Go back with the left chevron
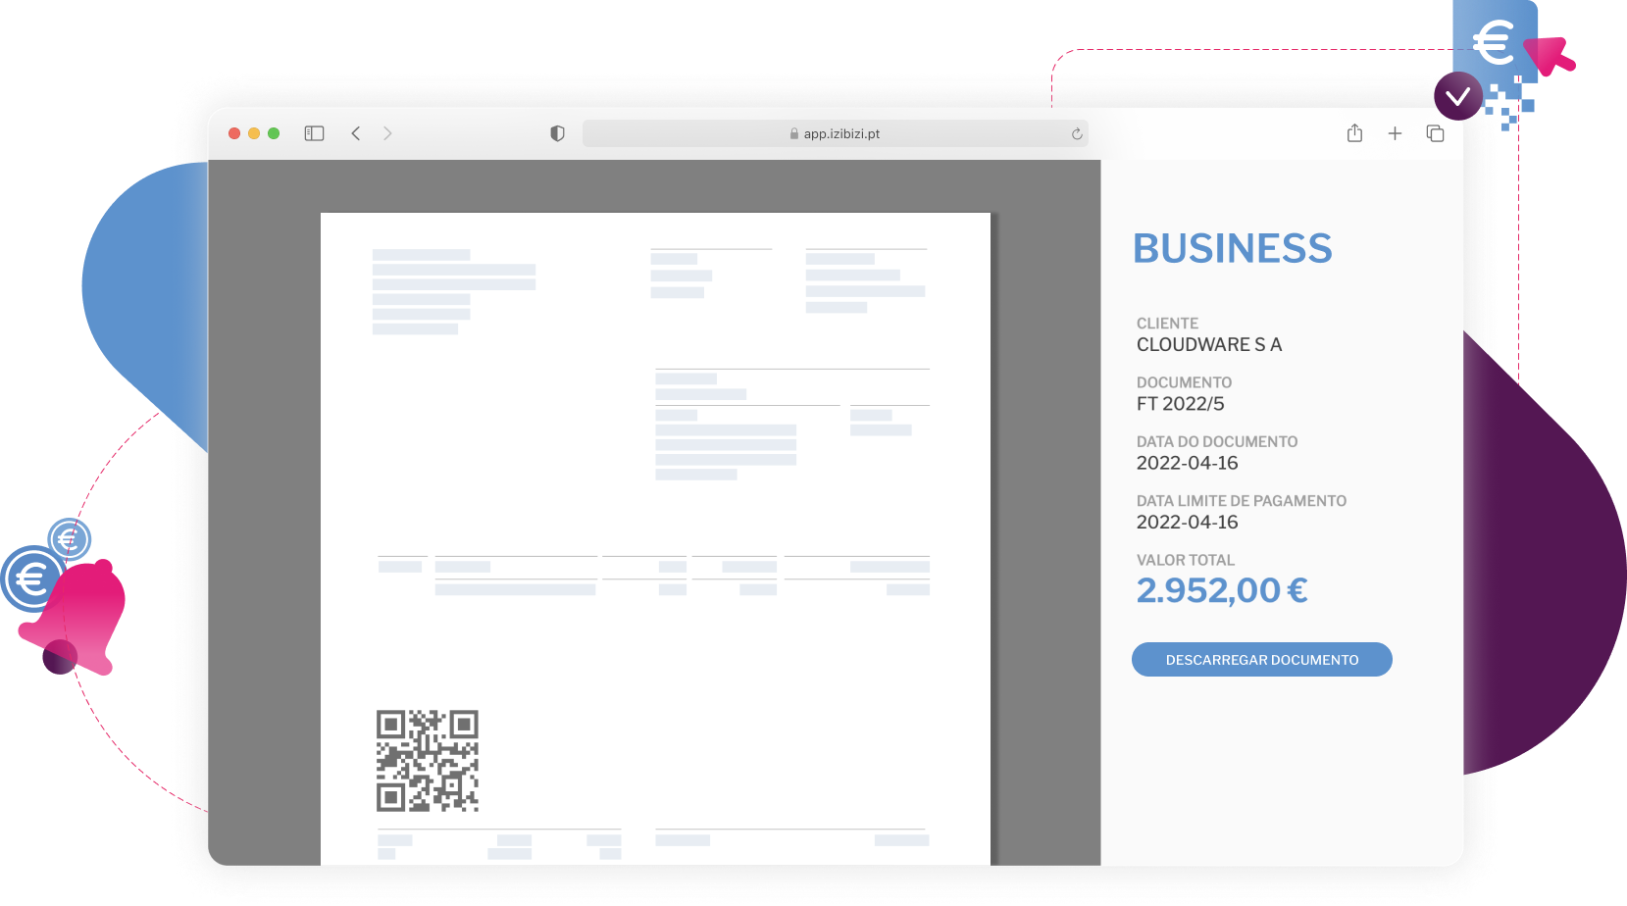 tap(356, 133)
